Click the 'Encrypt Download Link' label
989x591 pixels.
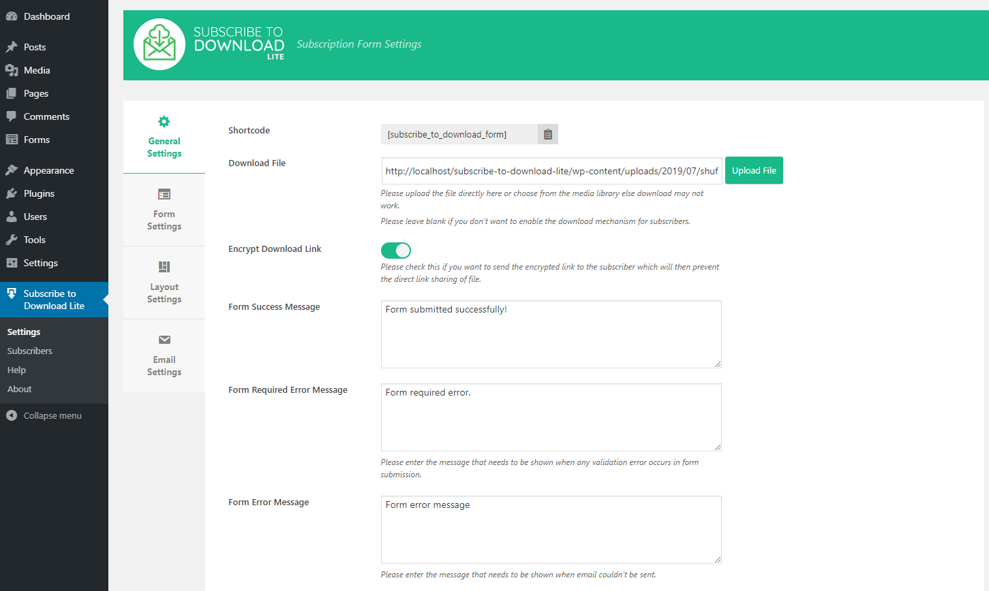coord(275,249)
